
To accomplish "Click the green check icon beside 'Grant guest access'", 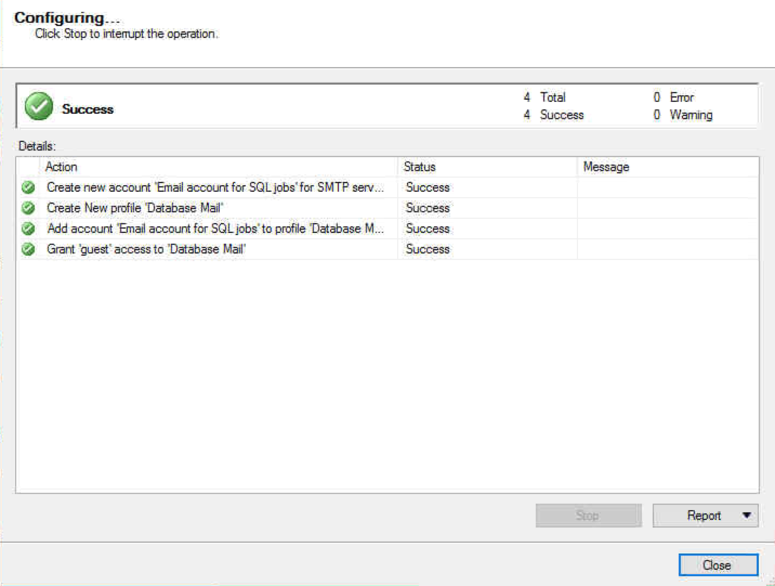I will pos(28,249).
